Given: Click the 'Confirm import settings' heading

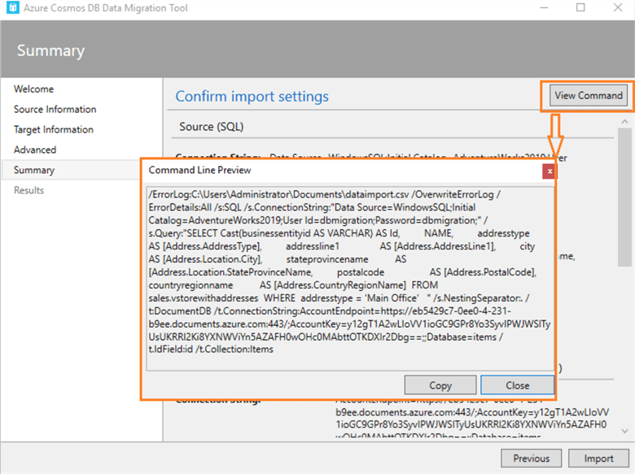Looking at the screenshot, I should pos(252,96).
